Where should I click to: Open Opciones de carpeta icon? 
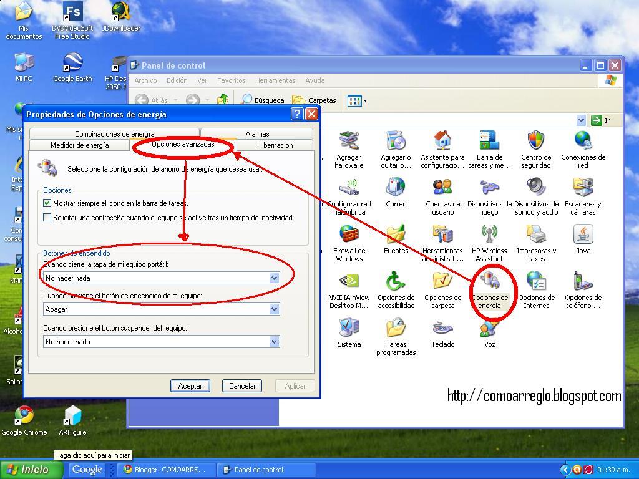pyautogui.click(x=442, y=281)
